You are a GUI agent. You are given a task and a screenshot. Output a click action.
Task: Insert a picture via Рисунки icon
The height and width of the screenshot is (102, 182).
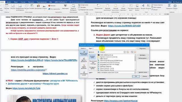[13, 7]
